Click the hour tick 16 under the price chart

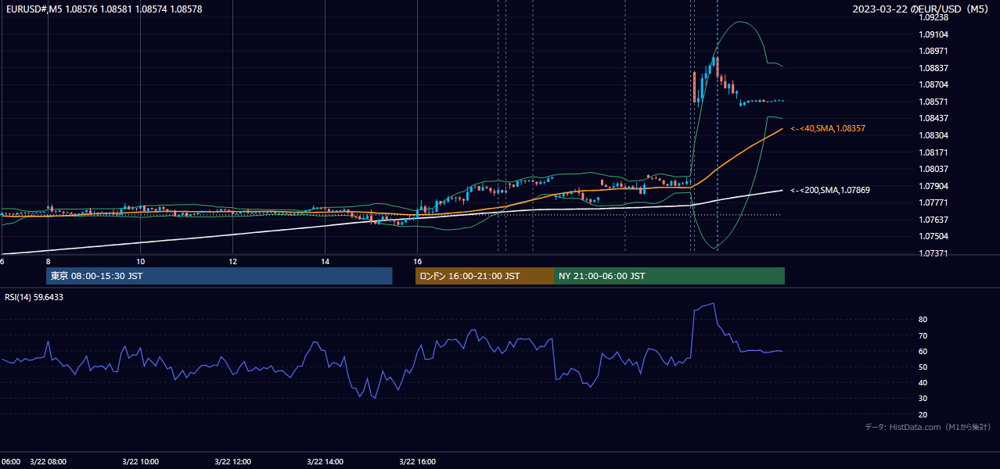point(418,261)
